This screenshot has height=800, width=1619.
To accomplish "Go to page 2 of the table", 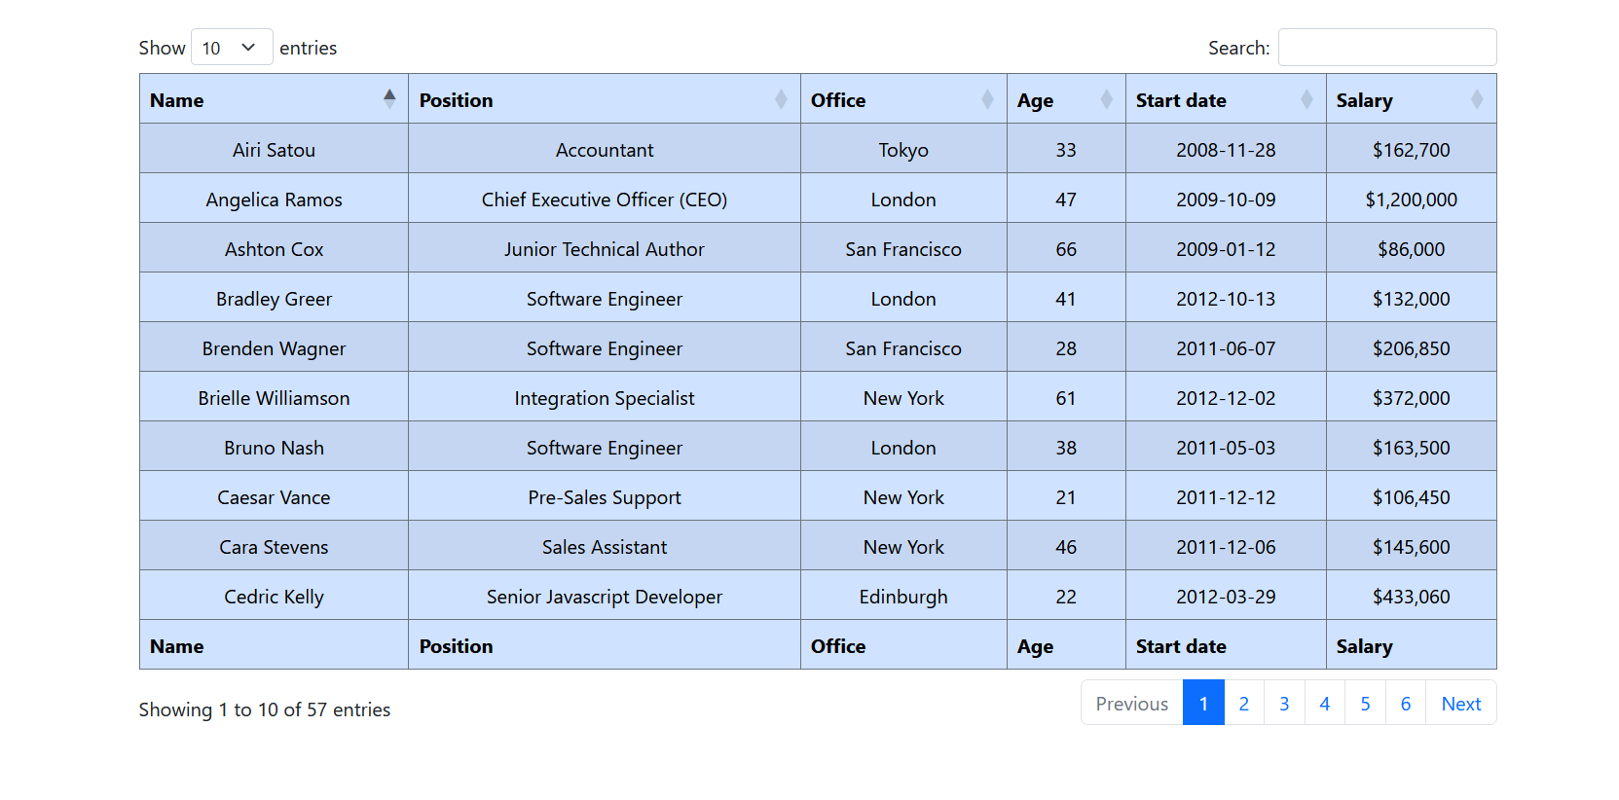I will [1243, 704].
